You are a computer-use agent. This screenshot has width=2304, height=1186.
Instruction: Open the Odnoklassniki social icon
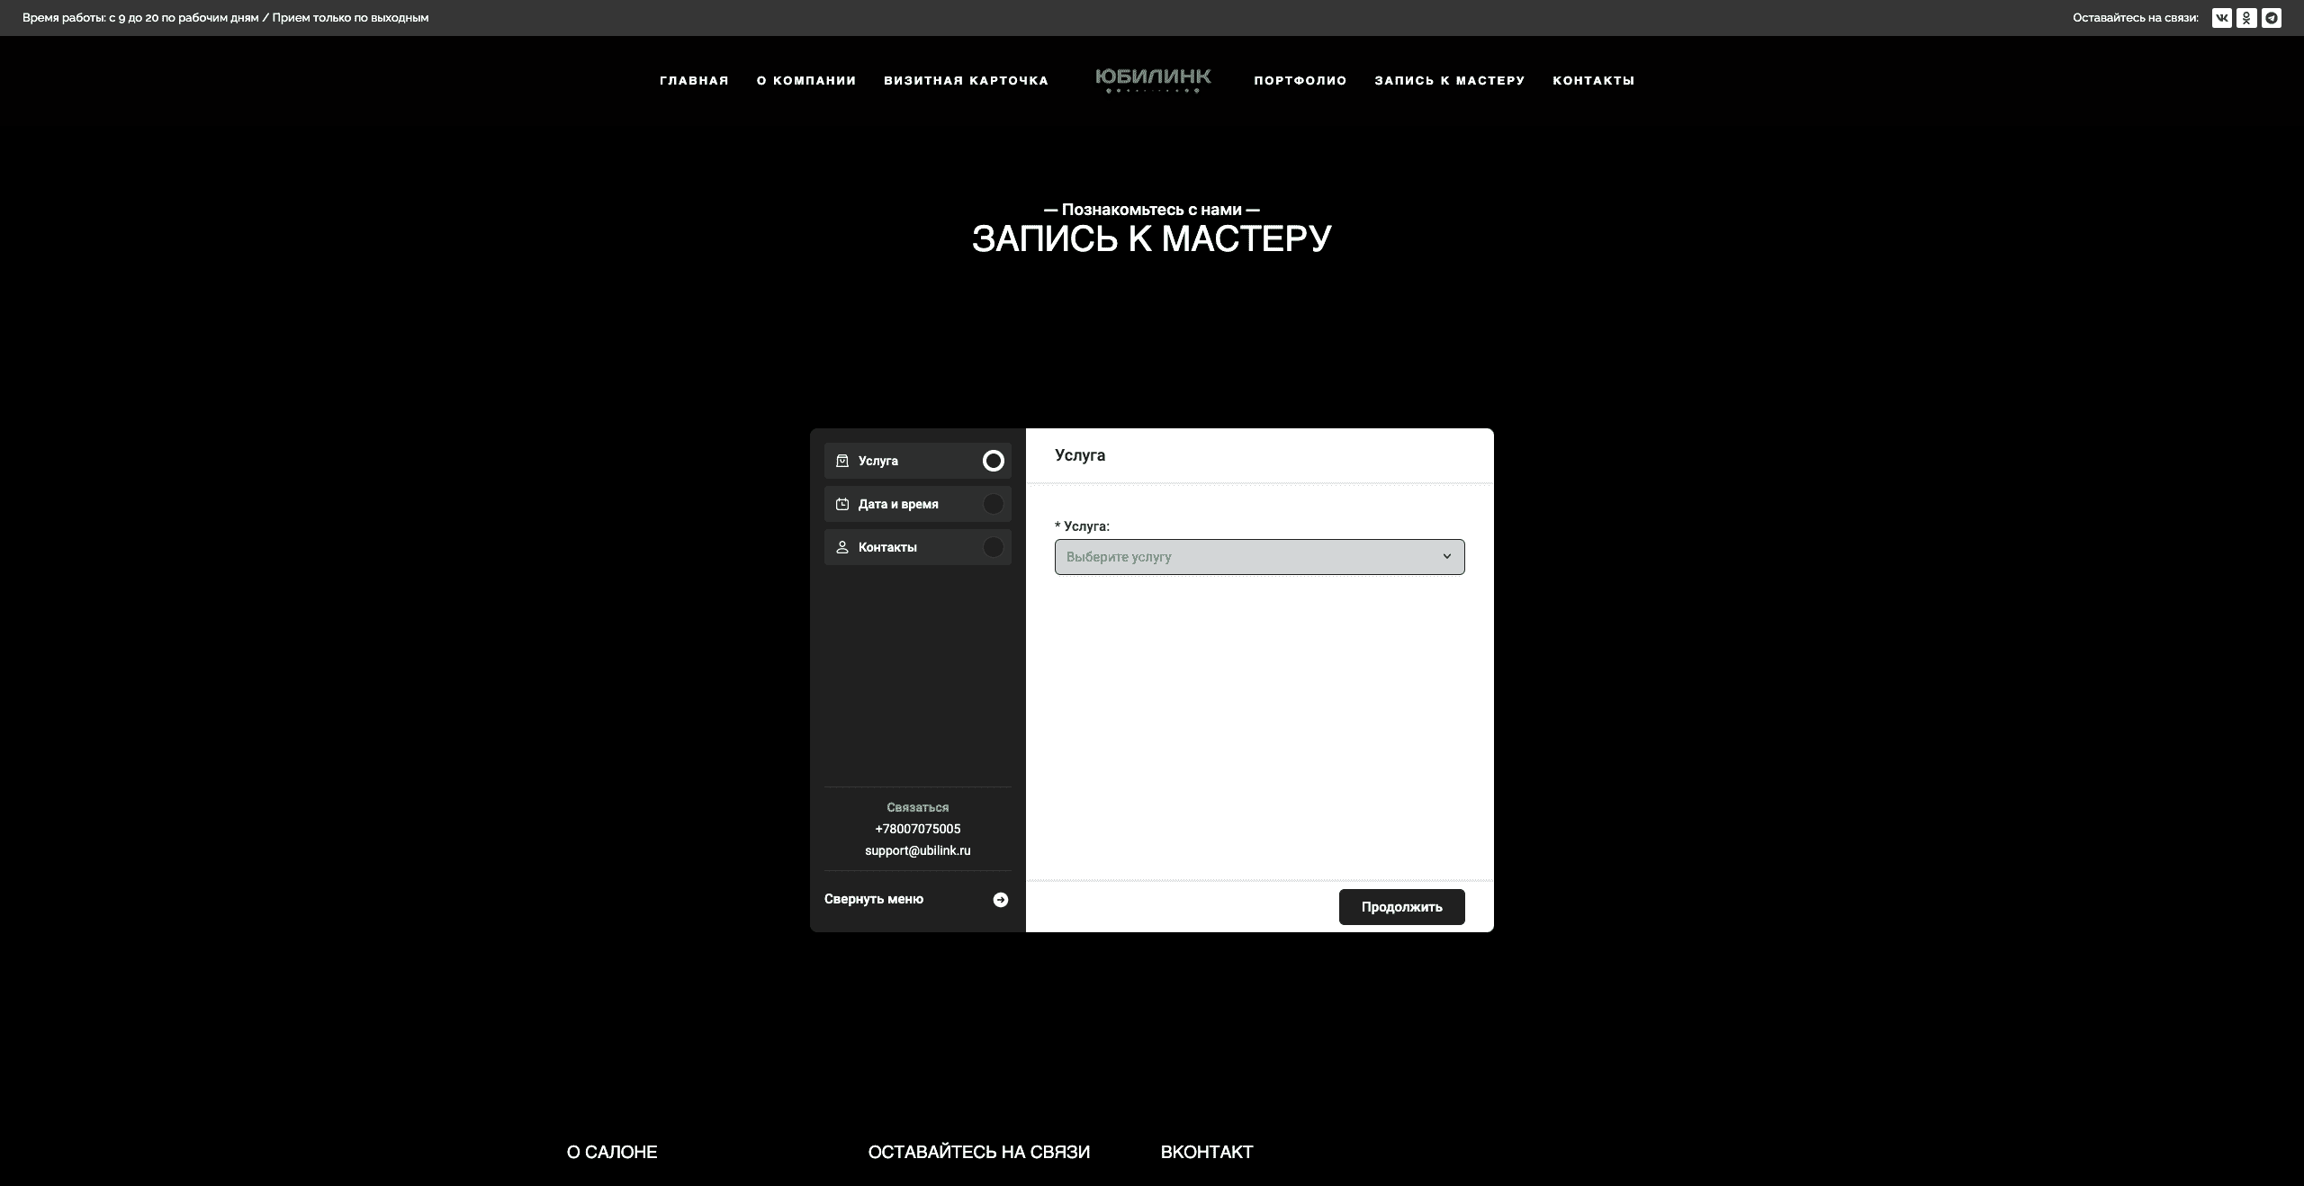click(2246, 18)
